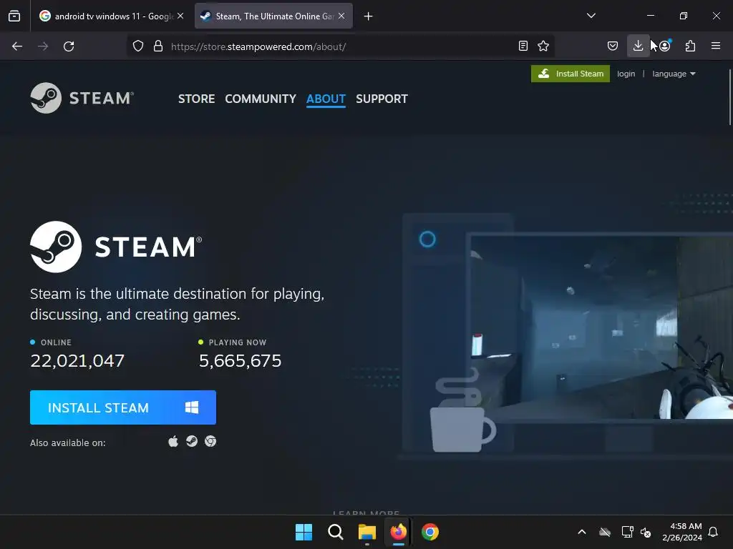Open the COMMUNITY menu

[x=261, y=99]
